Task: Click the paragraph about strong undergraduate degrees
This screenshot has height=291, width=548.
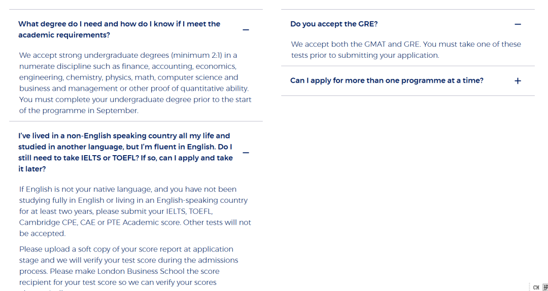Action: click(x=135, y=83)
